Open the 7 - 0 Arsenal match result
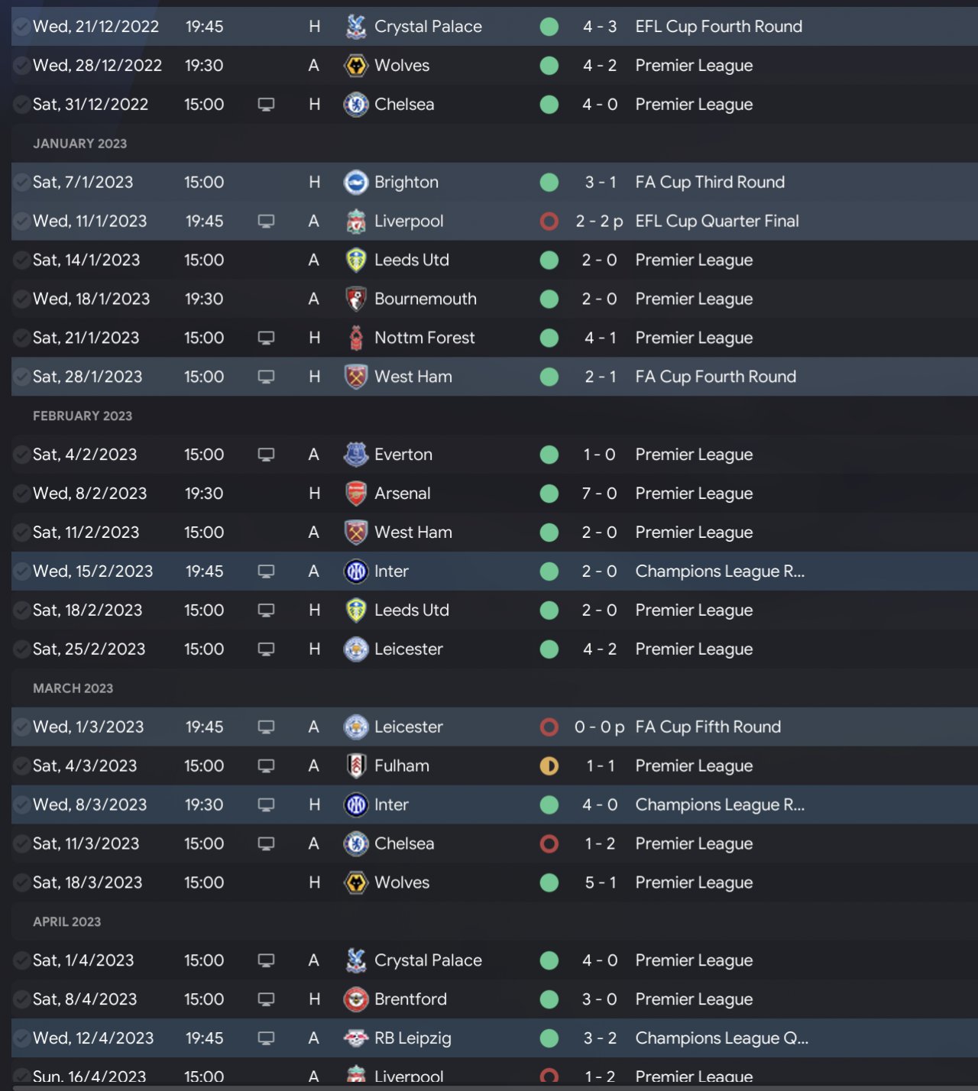Viewport: 978px width, 1091px height. pyautogui.click(x=599, y=494)
